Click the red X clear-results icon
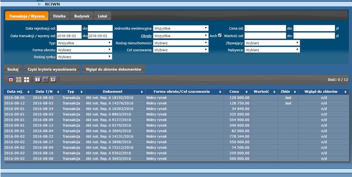The height and width of the screenshot is (177, 352). click(x=11, y=80)
